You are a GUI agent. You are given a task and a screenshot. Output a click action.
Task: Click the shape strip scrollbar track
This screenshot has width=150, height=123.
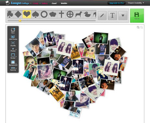52,21
